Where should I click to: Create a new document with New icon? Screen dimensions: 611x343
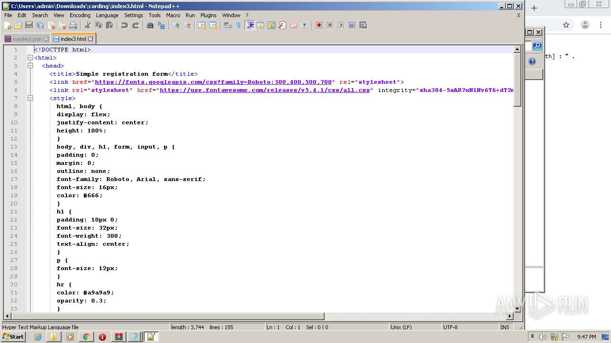point(8,25)
